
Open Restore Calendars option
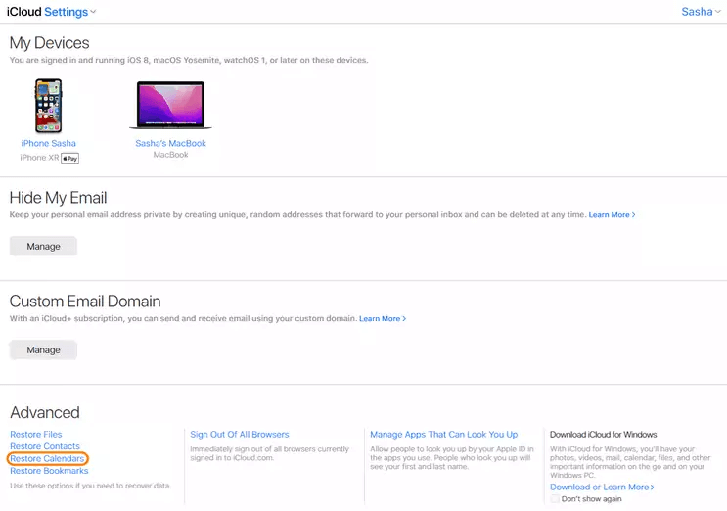[x=47, y=458]
